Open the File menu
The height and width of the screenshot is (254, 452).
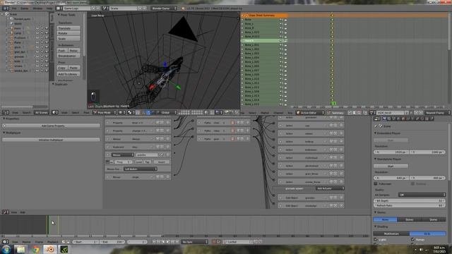coord(14,8)
